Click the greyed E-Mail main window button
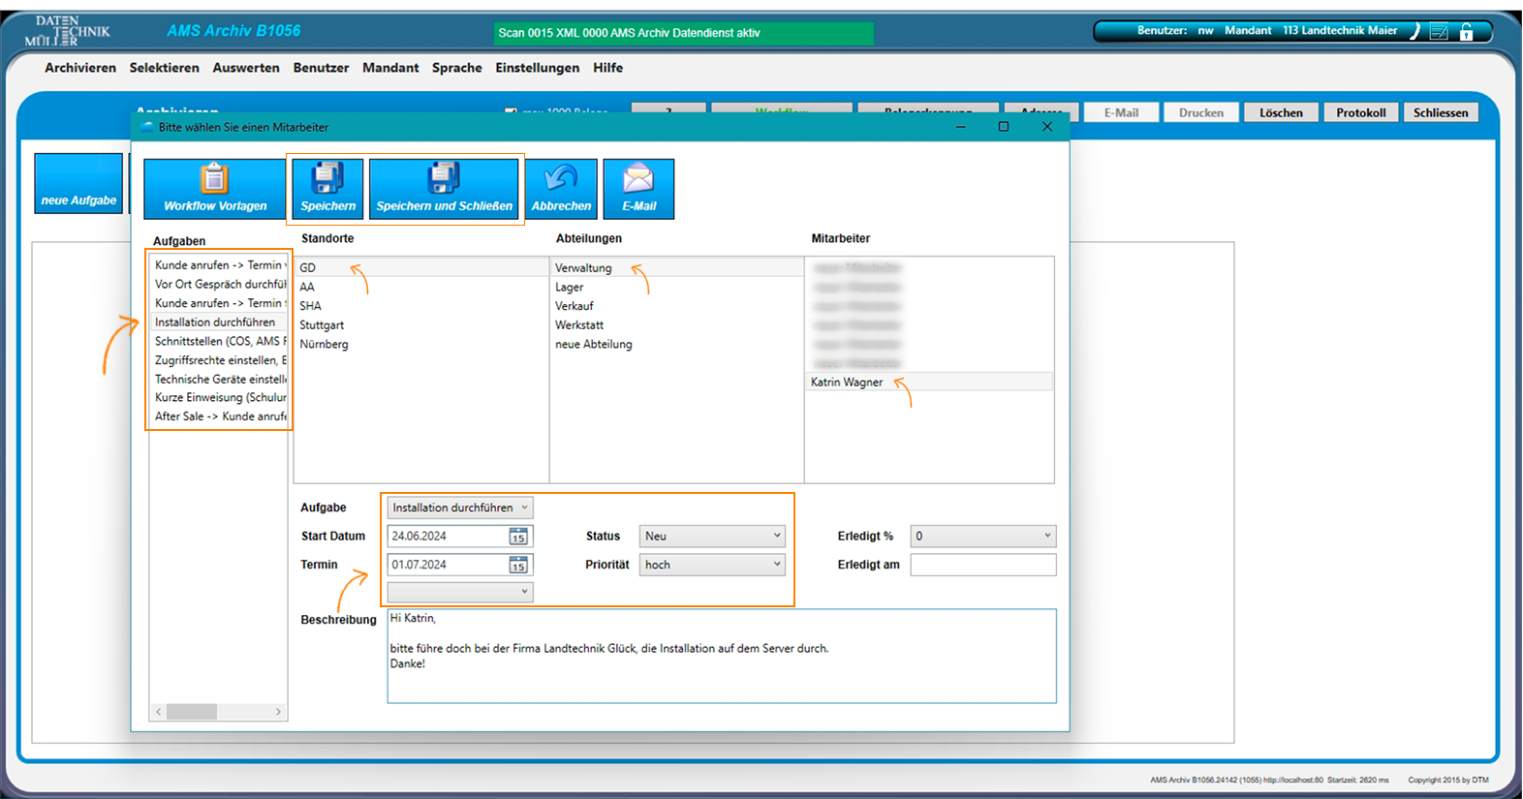This screenshot has width=1523, height=799. point(1121,113)
